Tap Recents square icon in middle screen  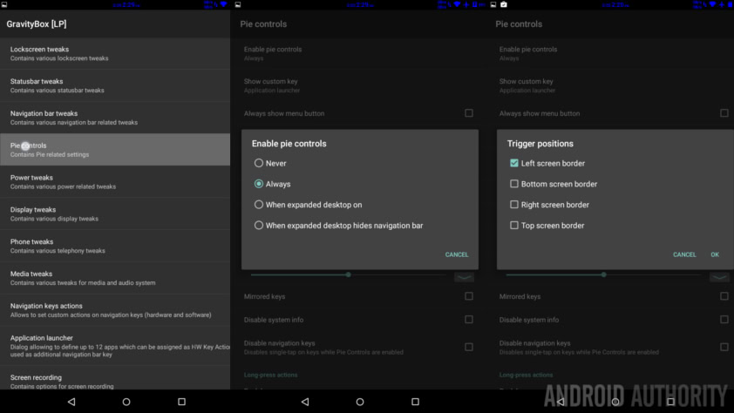[415, 402]
